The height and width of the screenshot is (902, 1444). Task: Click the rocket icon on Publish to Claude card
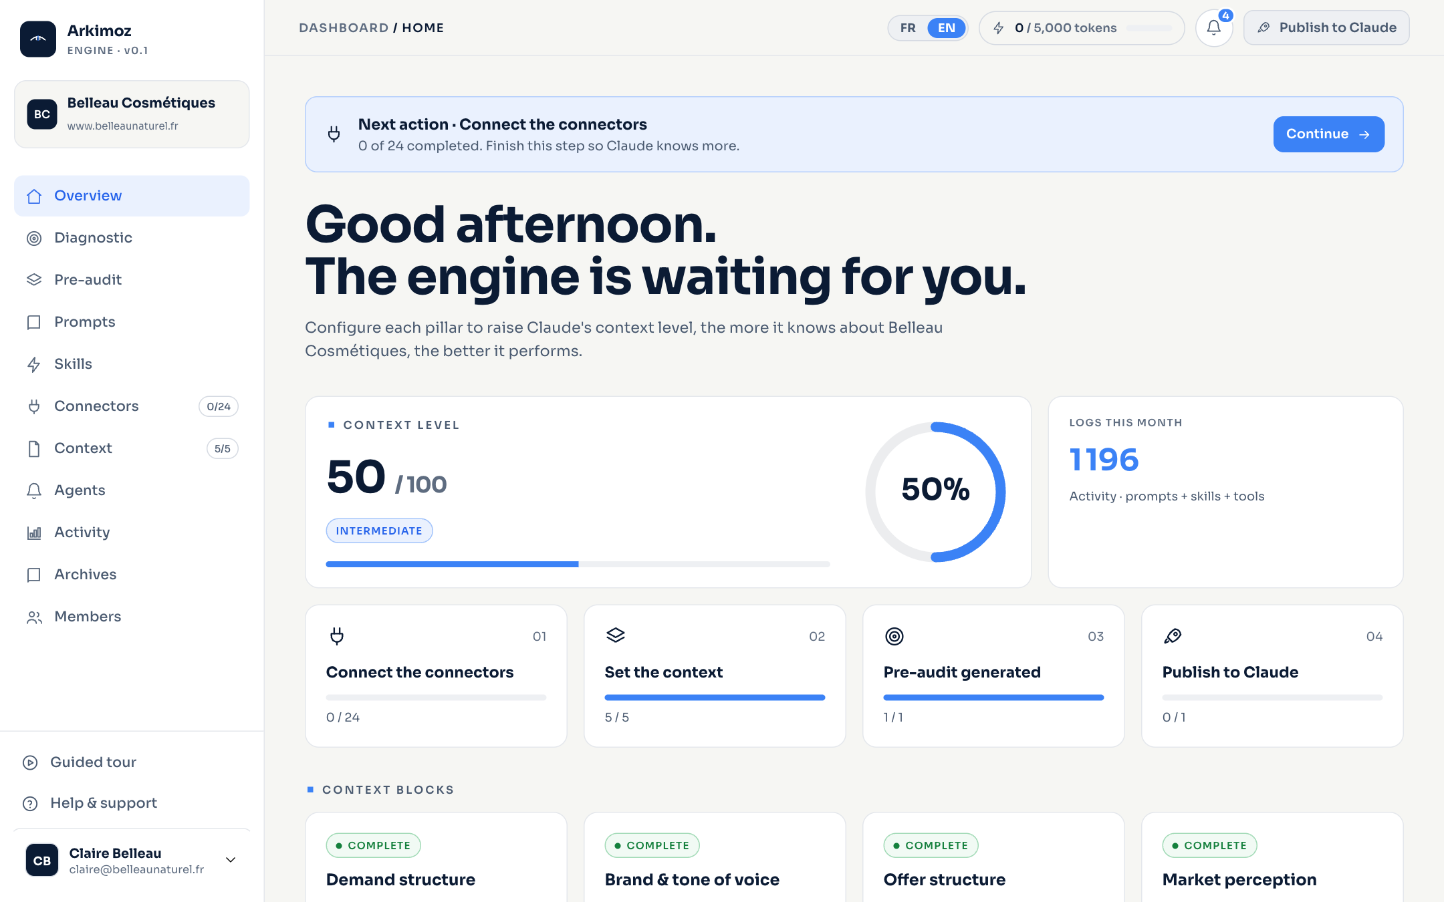tap(1173, 636)
